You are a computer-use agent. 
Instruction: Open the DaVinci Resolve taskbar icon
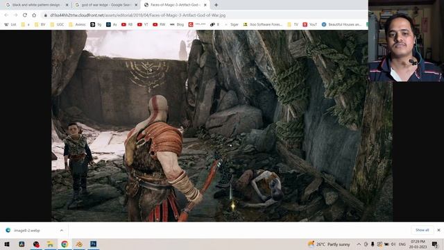pos(22,244)
